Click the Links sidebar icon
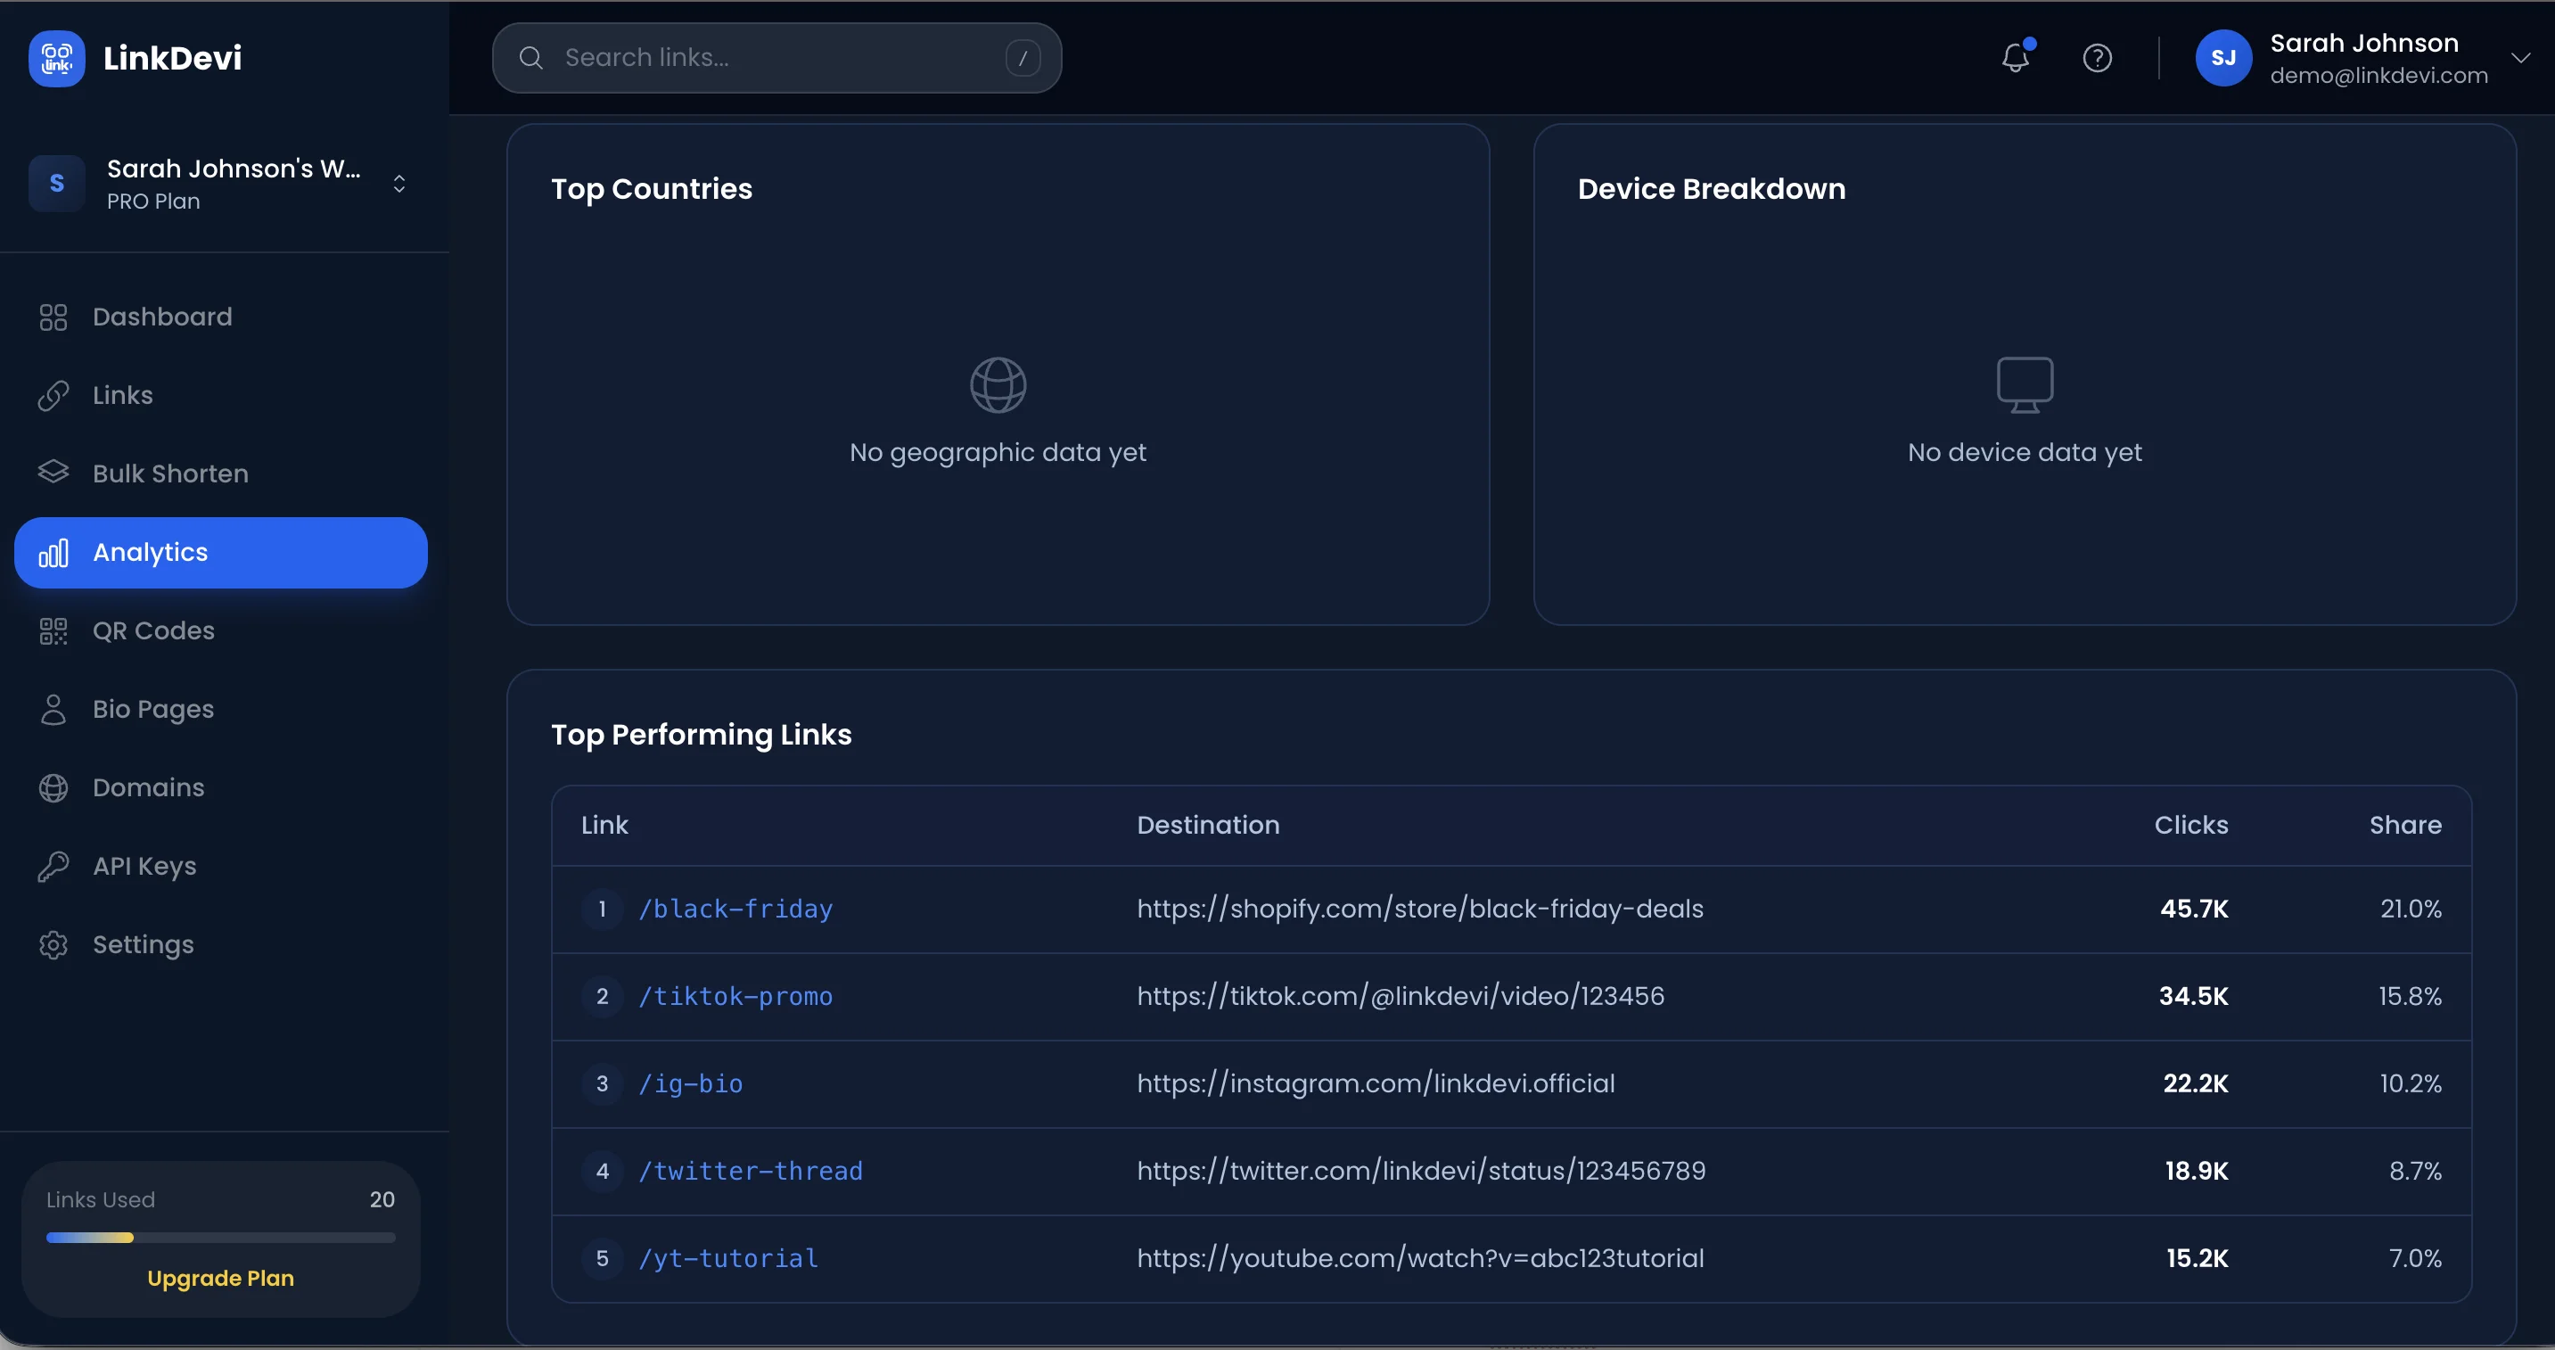 coord(53,395)
